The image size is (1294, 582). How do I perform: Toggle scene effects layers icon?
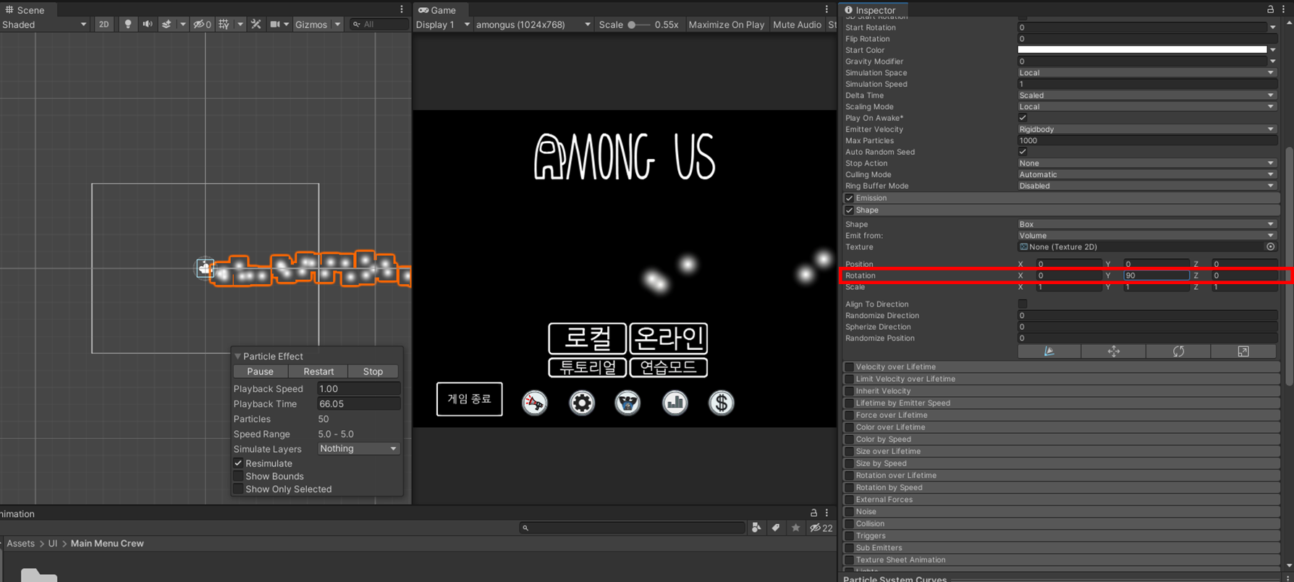[166, 24]
